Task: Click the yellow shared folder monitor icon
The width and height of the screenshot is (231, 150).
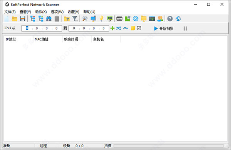Action: tap(144, 19)
